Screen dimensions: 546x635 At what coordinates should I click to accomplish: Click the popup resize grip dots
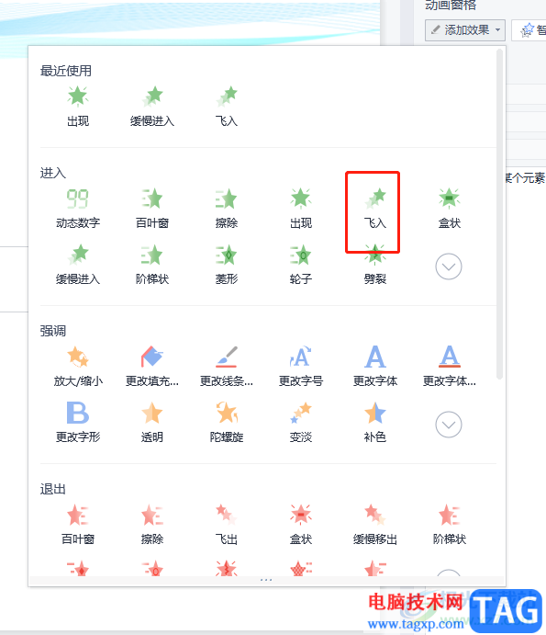266,580
